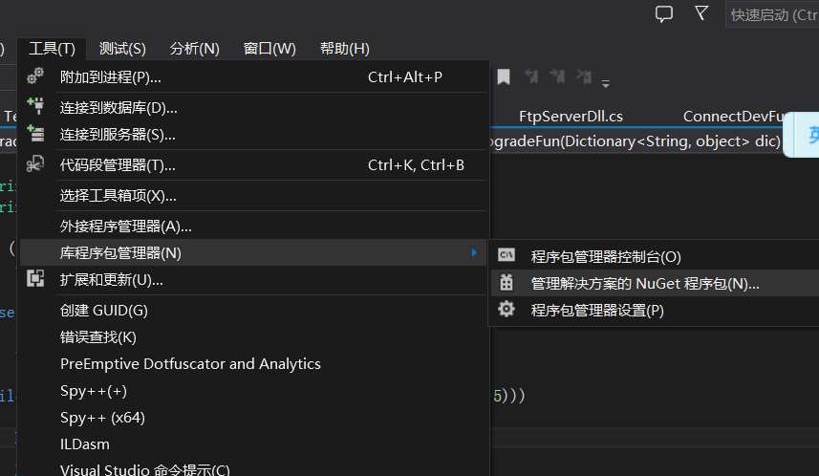Click the code snippets manager scissors icon
Image resolution: width=819 pixels, height=476 pixels.
click(35, 163)
